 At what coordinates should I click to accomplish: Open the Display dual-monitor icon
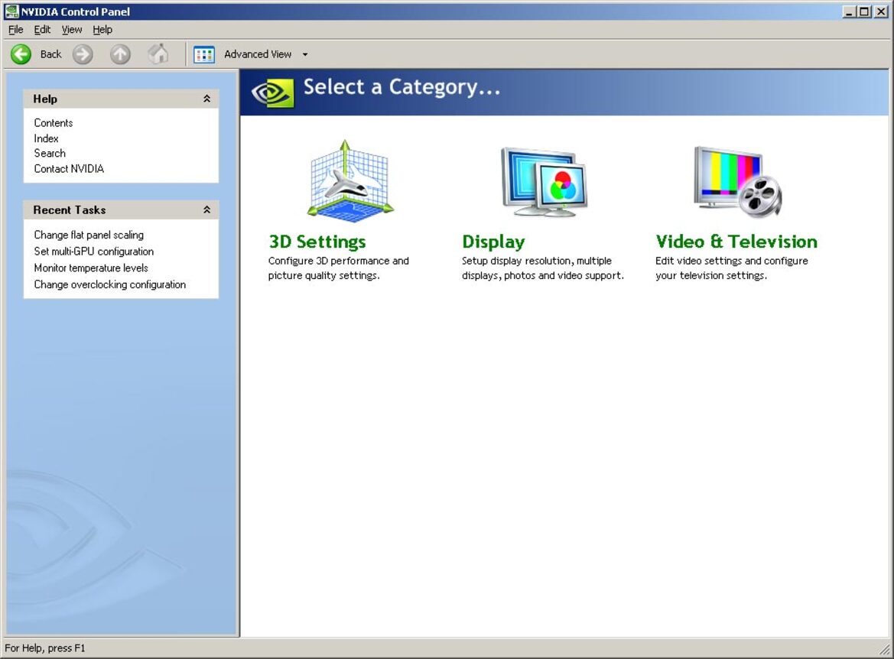[x=544, y=181]
